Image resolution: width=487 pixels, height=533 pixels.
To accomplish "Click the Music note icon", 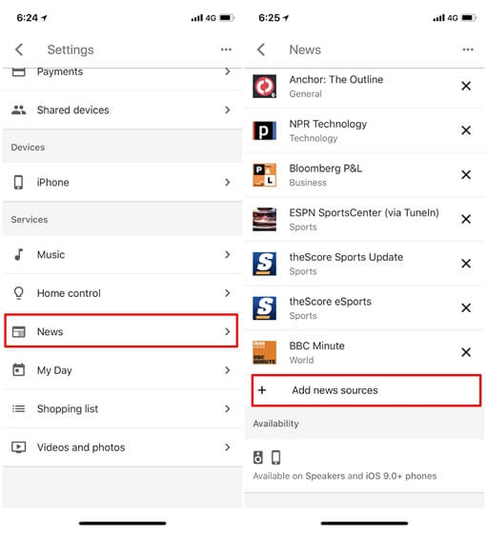I will pyautogui.click(x=19, y=254).
